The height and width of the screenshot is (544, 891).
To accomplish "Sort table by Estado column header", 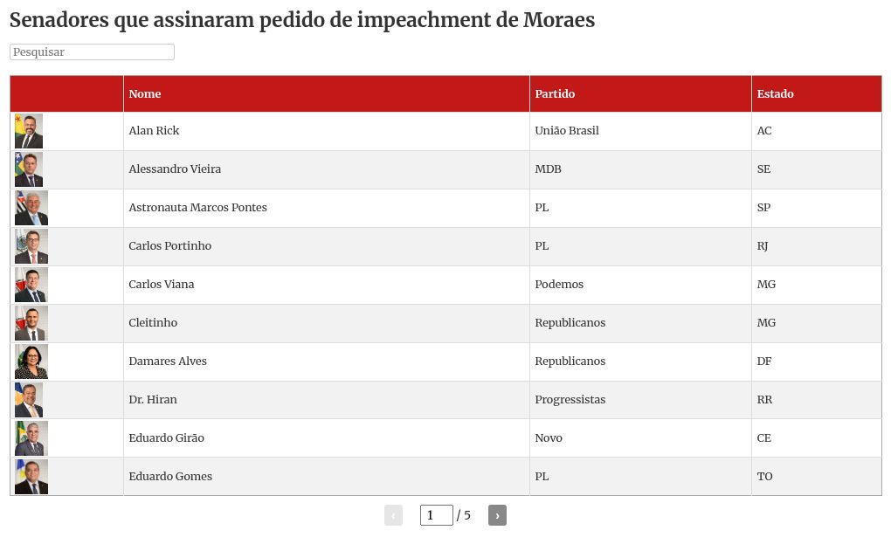I will point(775,94).
